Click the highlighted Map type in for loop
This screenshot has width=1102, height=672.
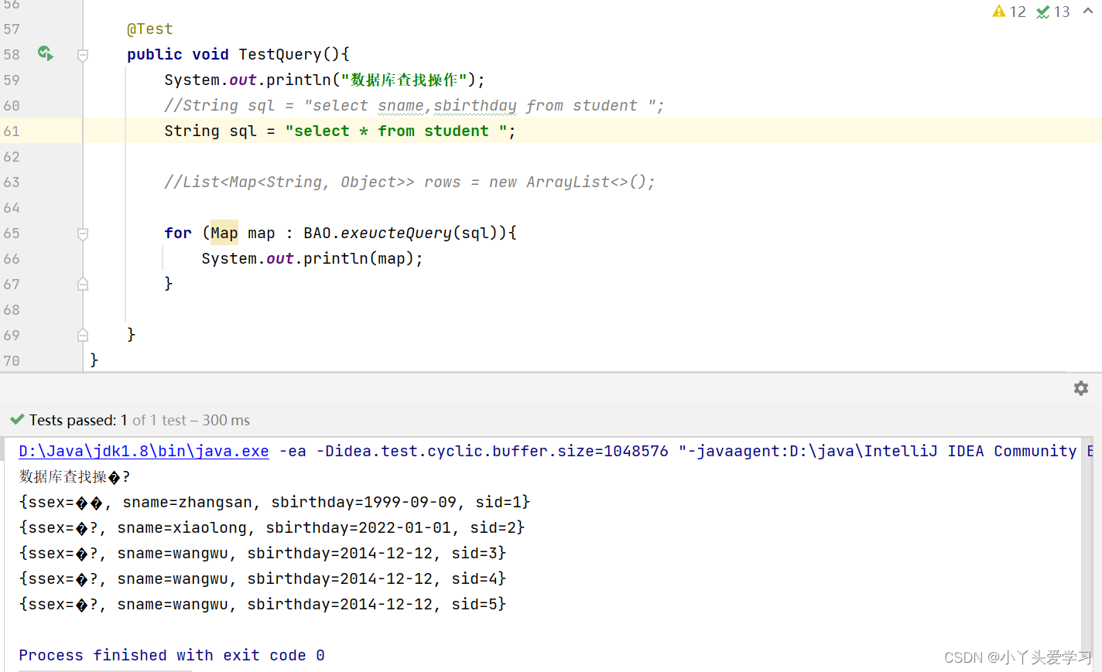(224, 233)
